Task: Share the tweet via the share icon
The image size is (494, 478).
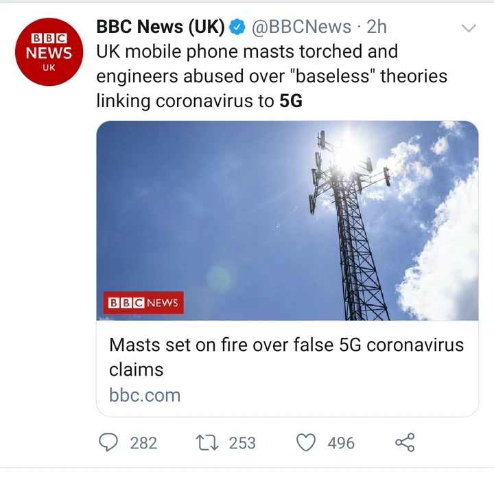Action: pyautogui.click(x=405, y=443)
